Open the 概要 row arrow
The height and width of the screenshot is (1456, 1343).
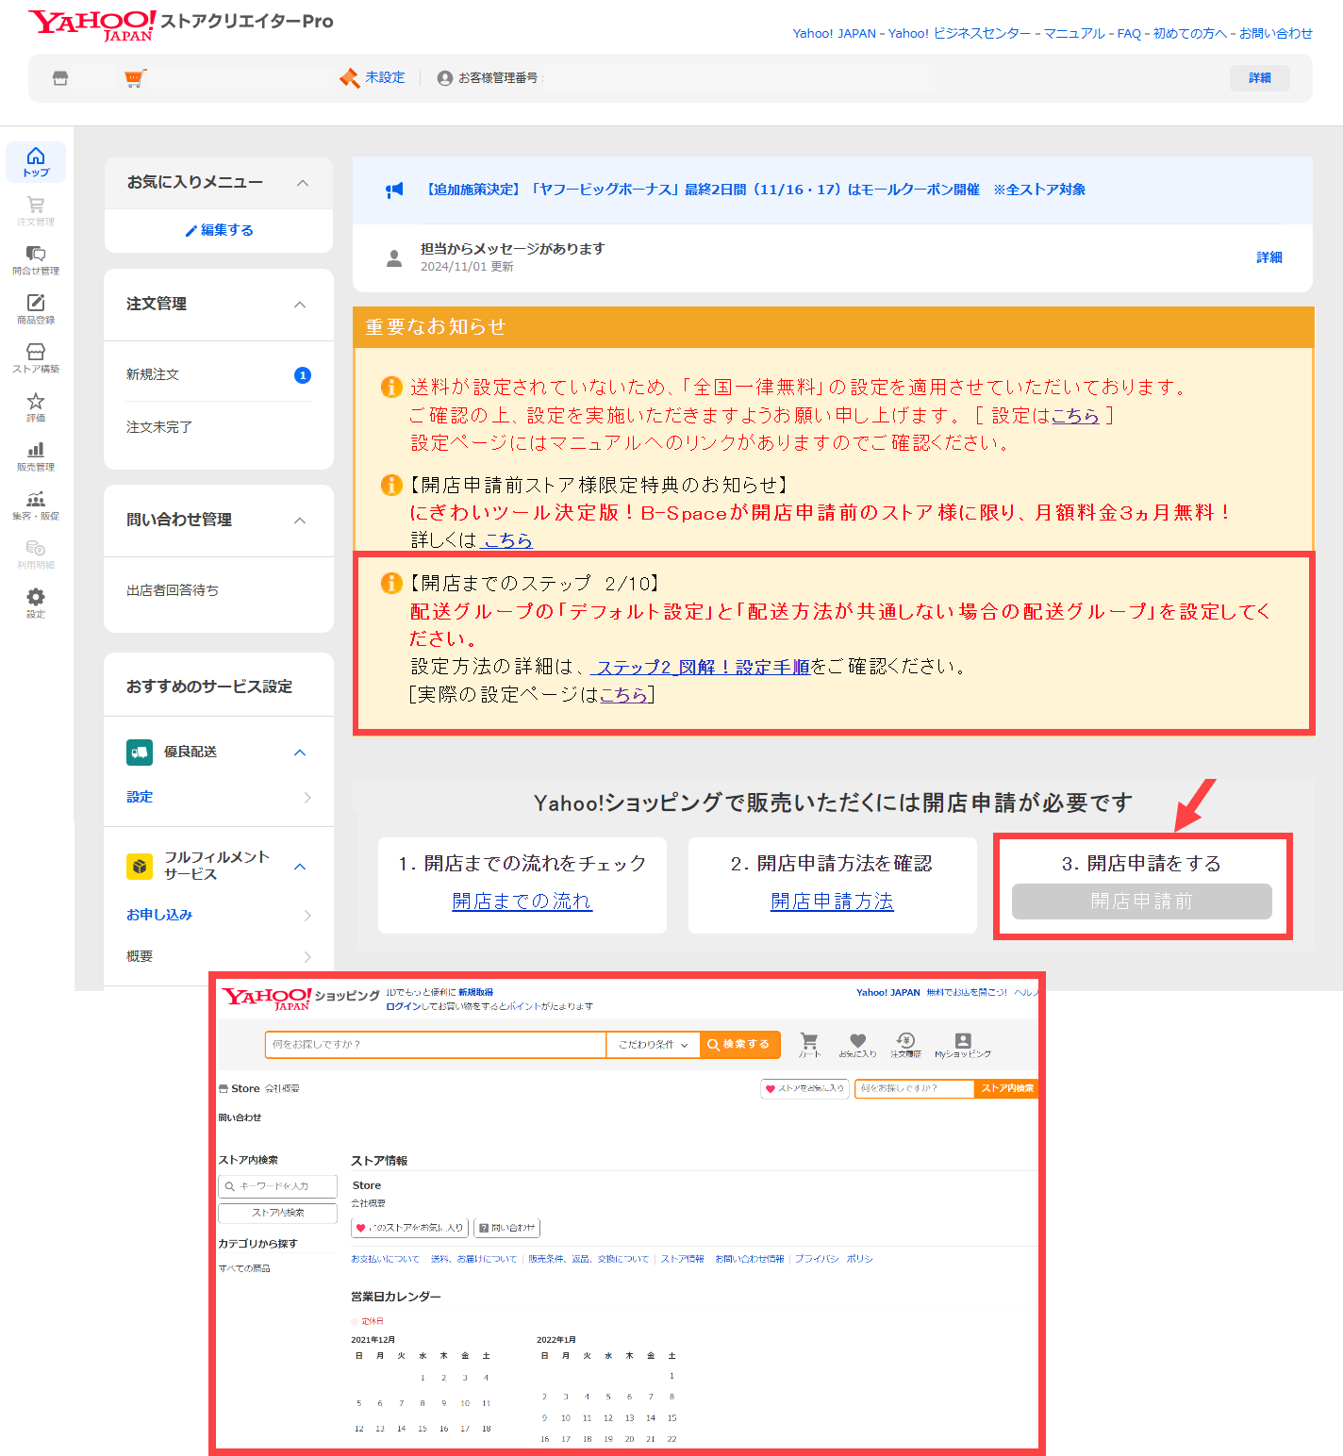[307, 957]
